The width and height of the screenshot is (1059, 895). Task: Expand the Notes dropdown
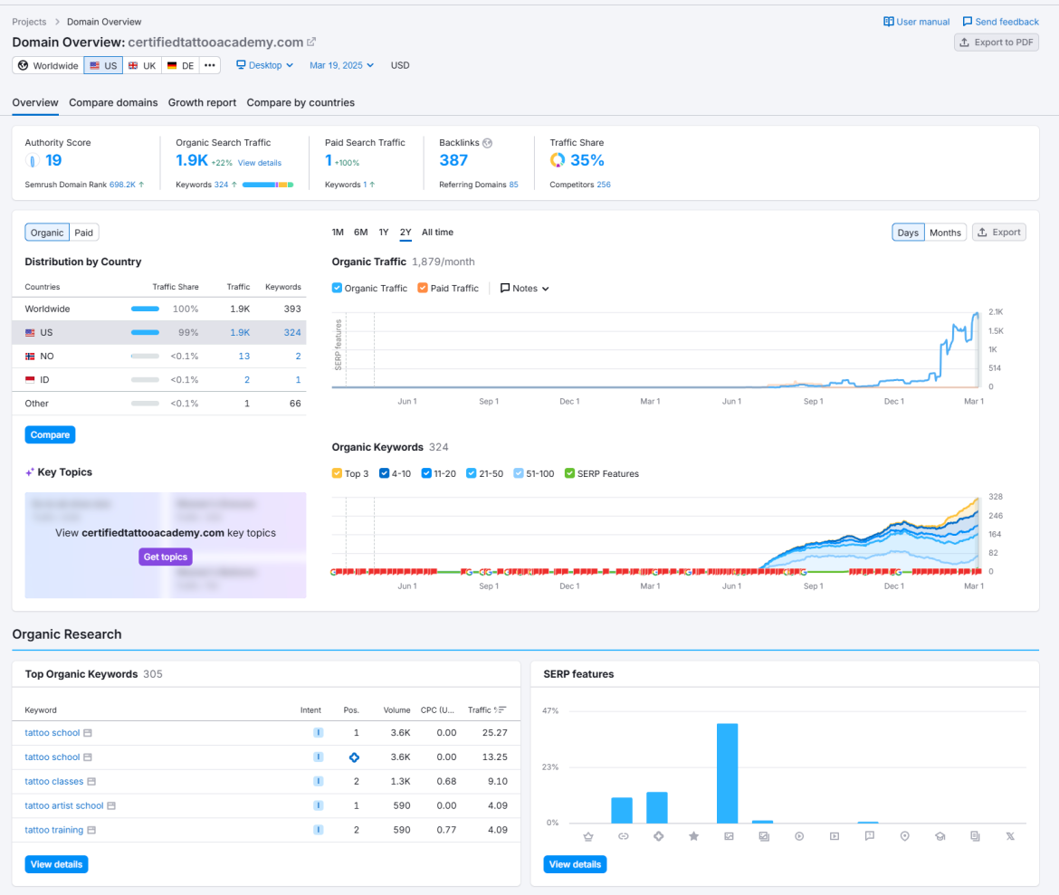click(x=525, y=289)
